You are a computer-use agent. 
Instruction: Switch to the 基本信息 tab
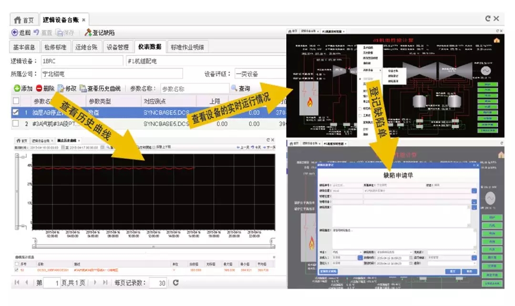coord(24,47)
